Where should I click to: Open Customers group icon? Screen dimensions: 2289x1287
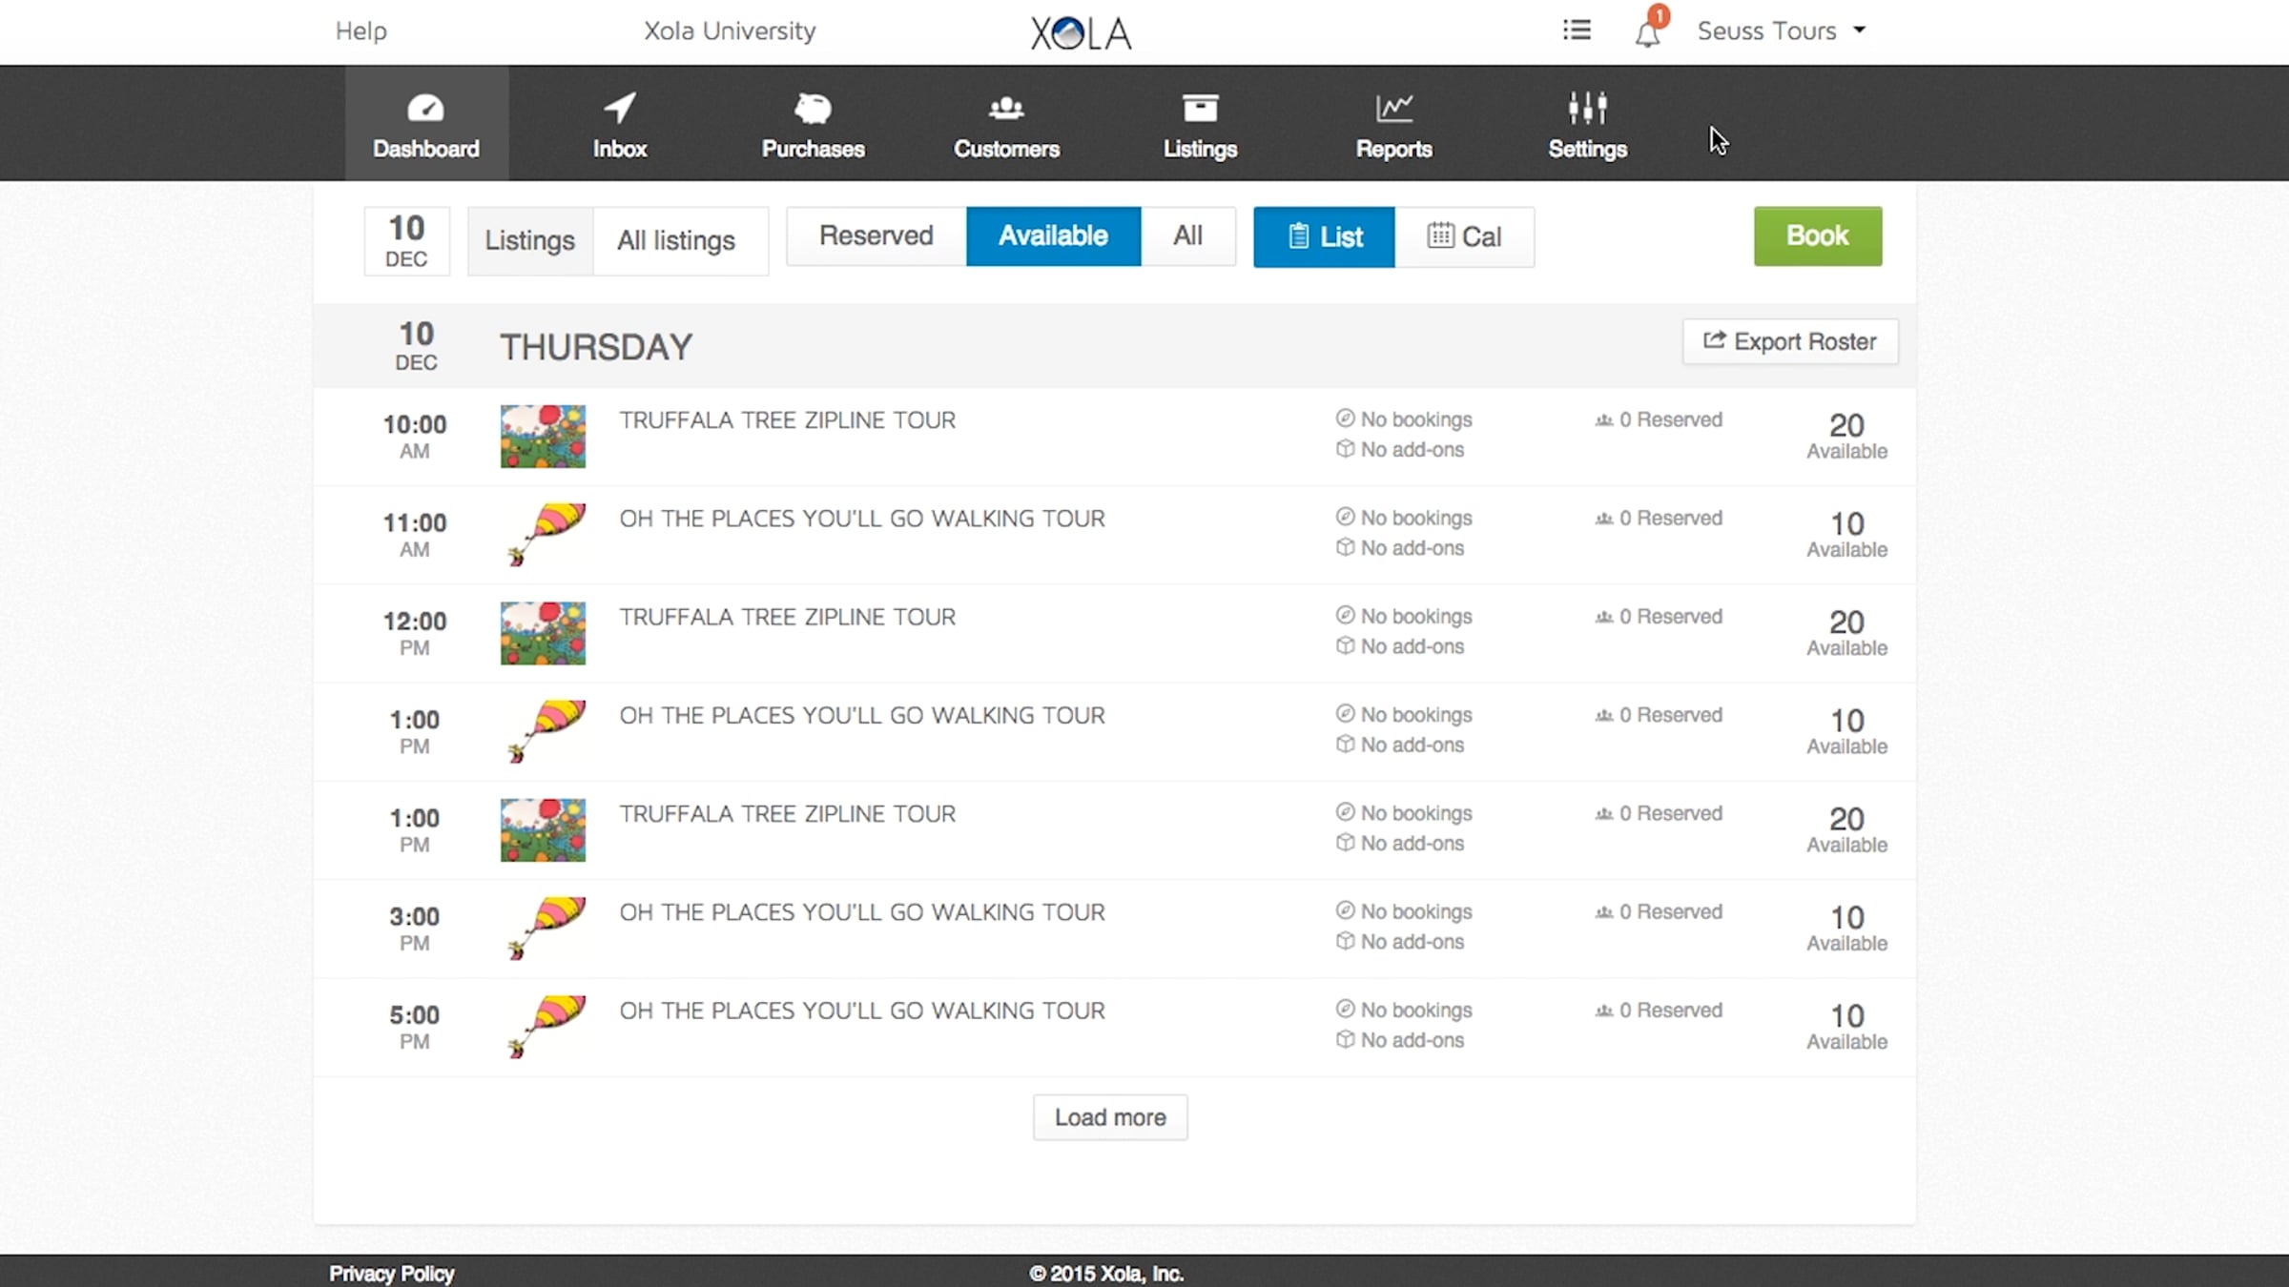(1006, 109)
